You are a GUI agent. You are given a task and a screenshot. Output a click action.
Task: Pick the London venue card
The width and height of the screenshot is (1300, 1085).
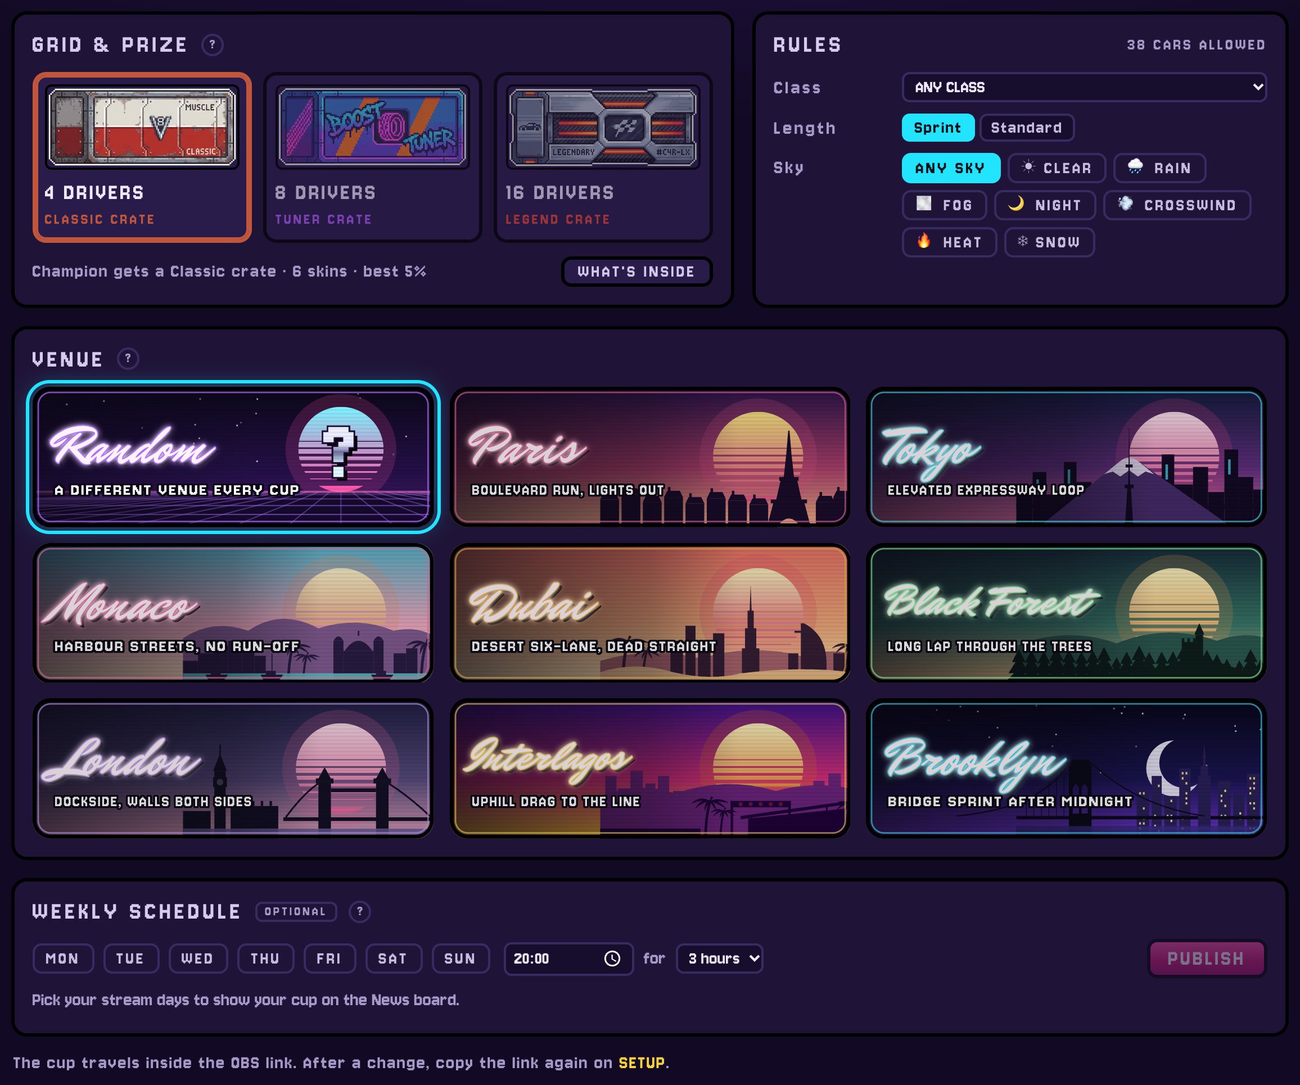coord(233,768)
